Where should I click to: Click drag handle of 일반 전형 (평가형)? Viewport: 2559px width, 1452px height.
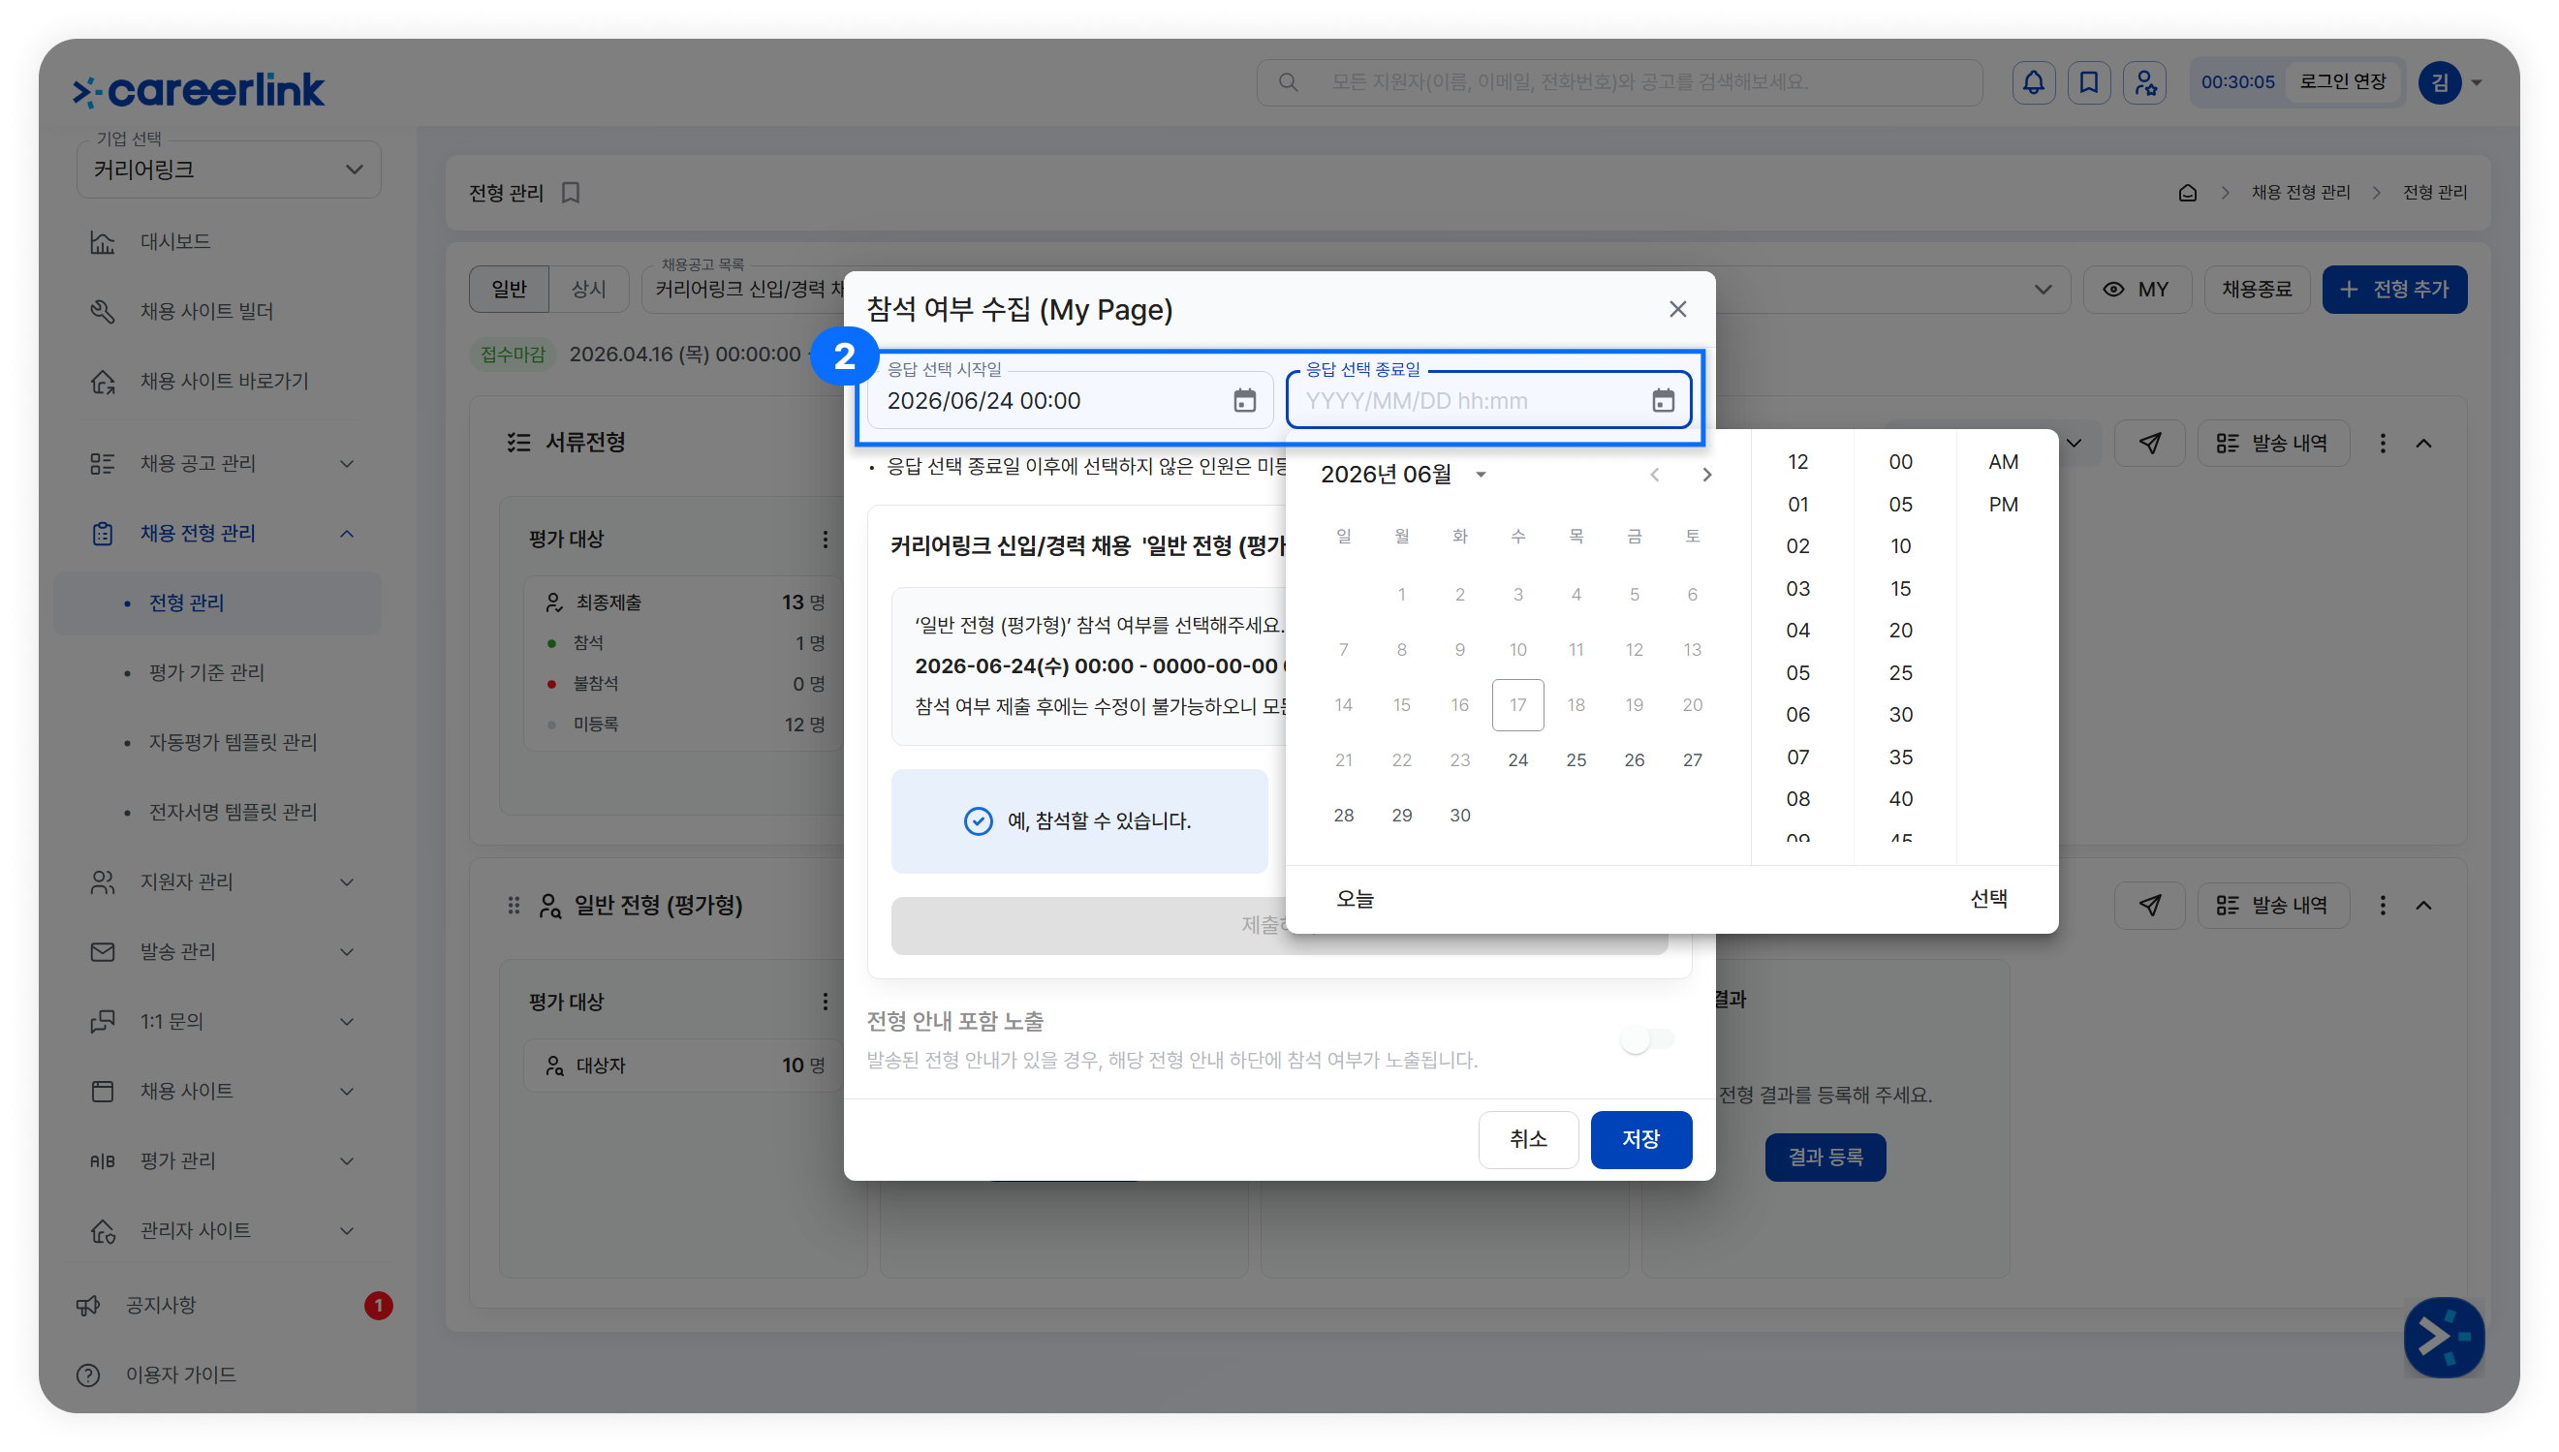point(514,905)
